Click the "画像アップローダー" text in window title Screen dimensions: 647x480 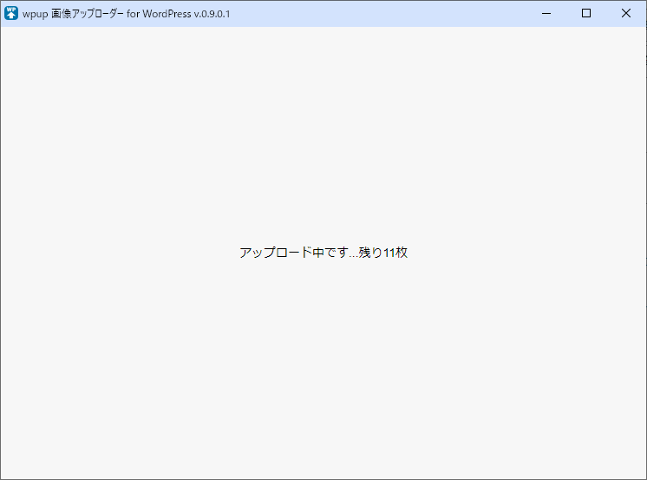coord(89,14)
